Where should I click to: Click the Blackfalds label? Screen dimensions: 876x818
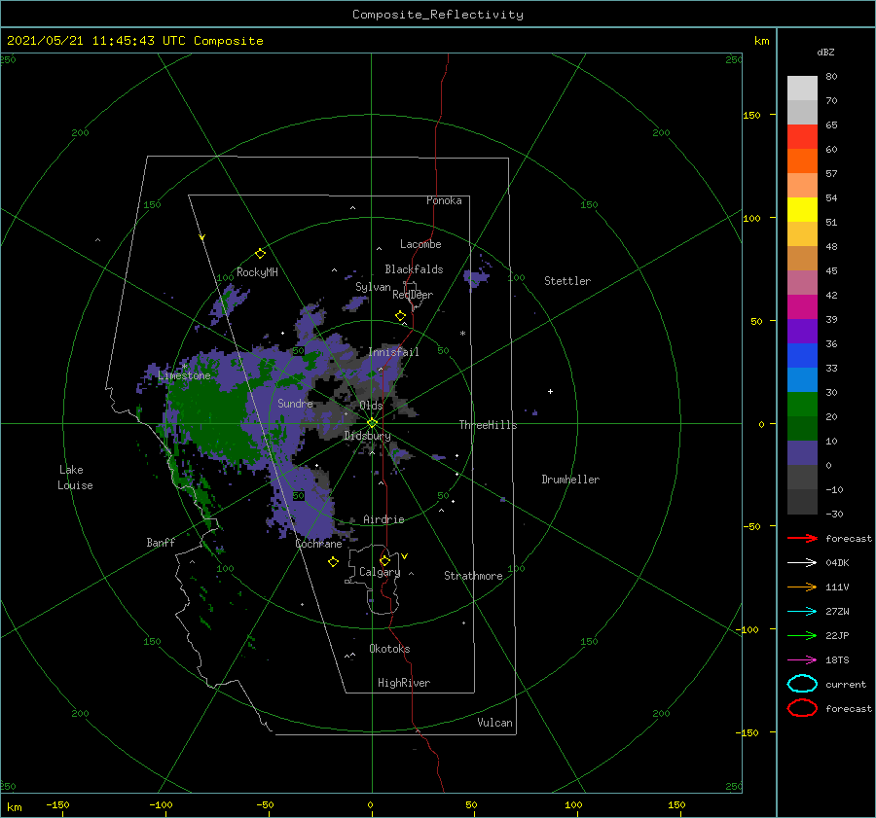pyautogui.click(x=414, y=269)
